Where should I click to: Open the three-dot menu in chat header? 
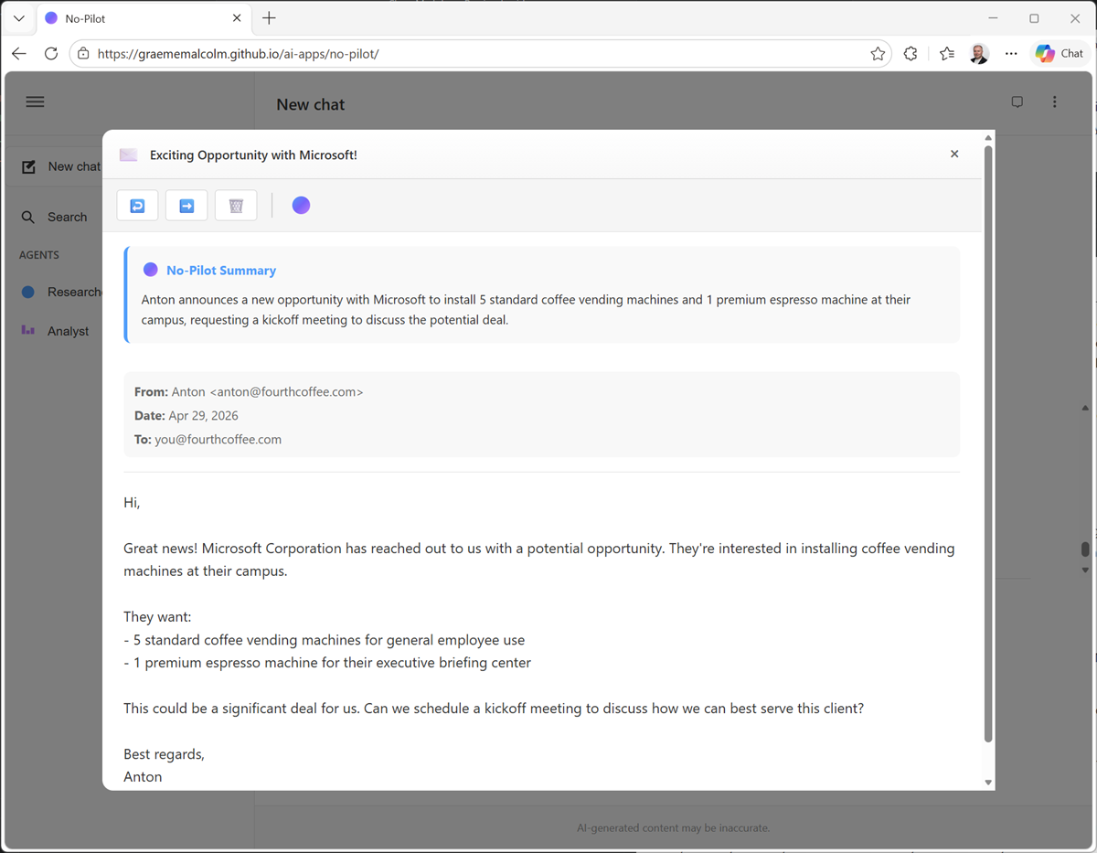[x=1054, y=102]
